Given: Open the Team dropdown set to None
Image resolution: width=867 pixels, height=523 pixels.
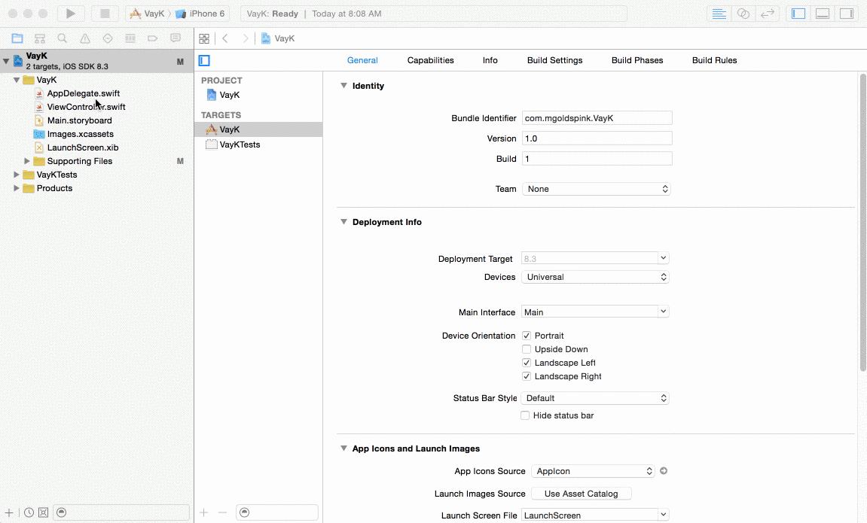Looking at the screenshot, I should [596, 189].
